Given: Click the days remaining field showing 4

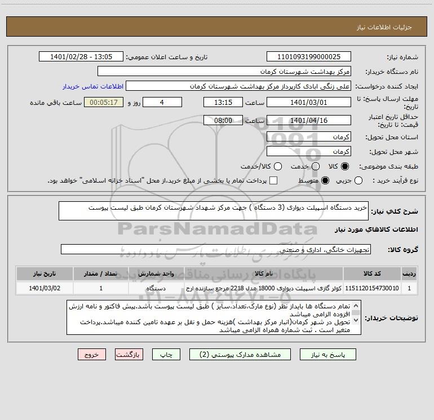Looking at the screenshot, I should pos(162,102).
